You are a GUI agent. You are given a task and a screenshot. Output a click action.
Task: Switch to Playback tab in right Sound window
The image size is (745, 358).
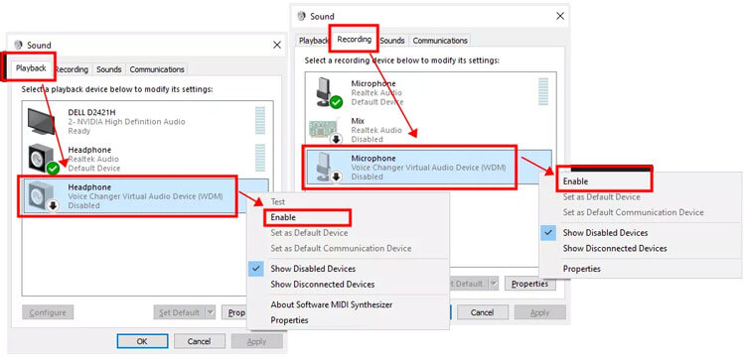click(x=314, y=41)
